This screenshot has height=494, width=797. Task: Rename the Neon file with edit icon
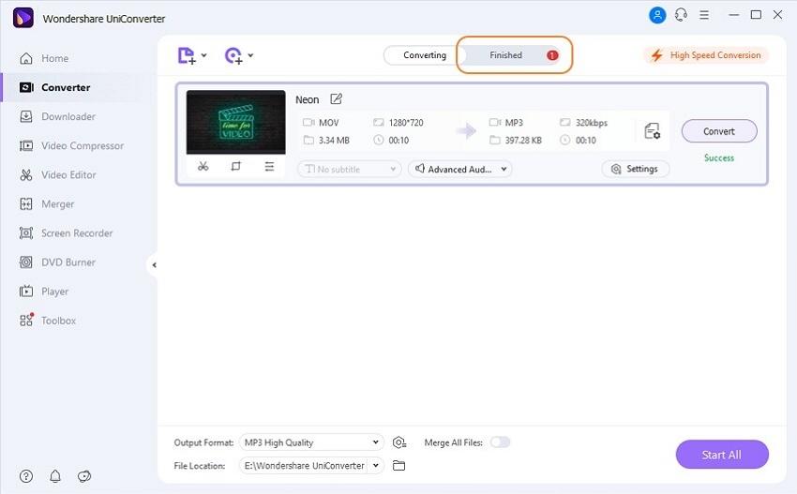[336, 98]
